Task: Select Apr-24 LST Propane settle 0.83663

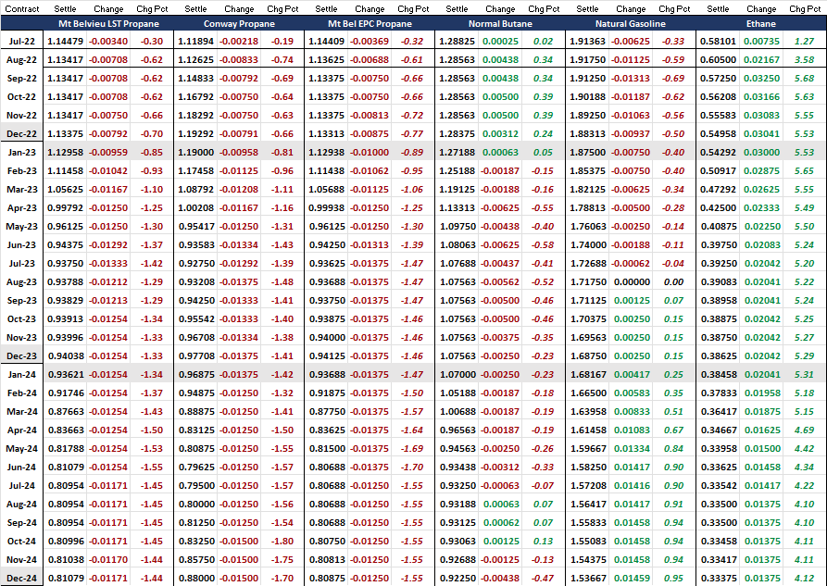Action: click(x=66, y=430)
